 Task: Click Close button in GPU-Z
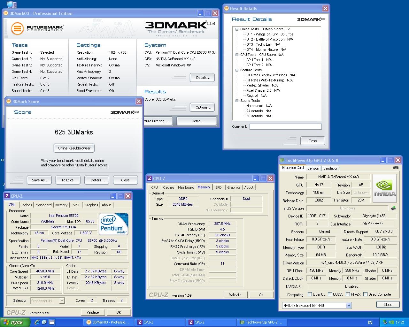tap(388, 305)
